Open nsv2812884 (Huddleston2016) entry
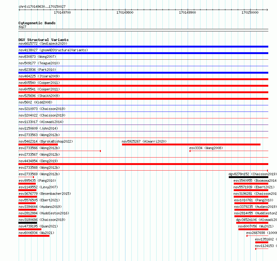The width and height of the screenshot is (277, 261). click(44, 213)
